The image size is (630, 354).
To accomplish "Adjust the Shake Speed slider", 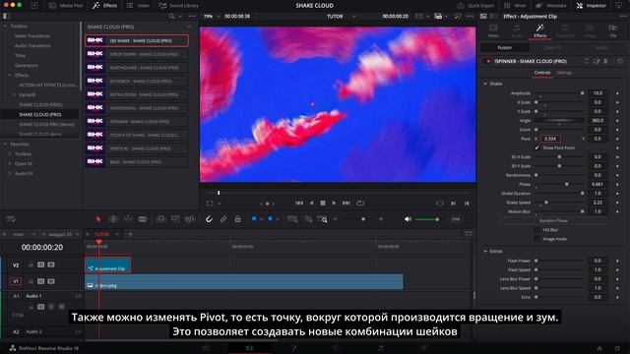I will (559, 203).
